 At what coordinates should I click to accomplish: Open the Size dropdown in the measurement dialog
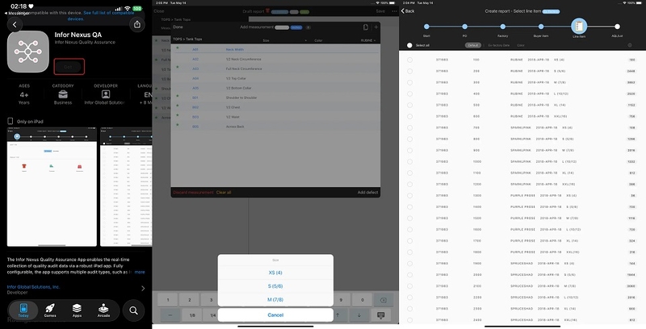pyautogui.click(x=285, y=40)
